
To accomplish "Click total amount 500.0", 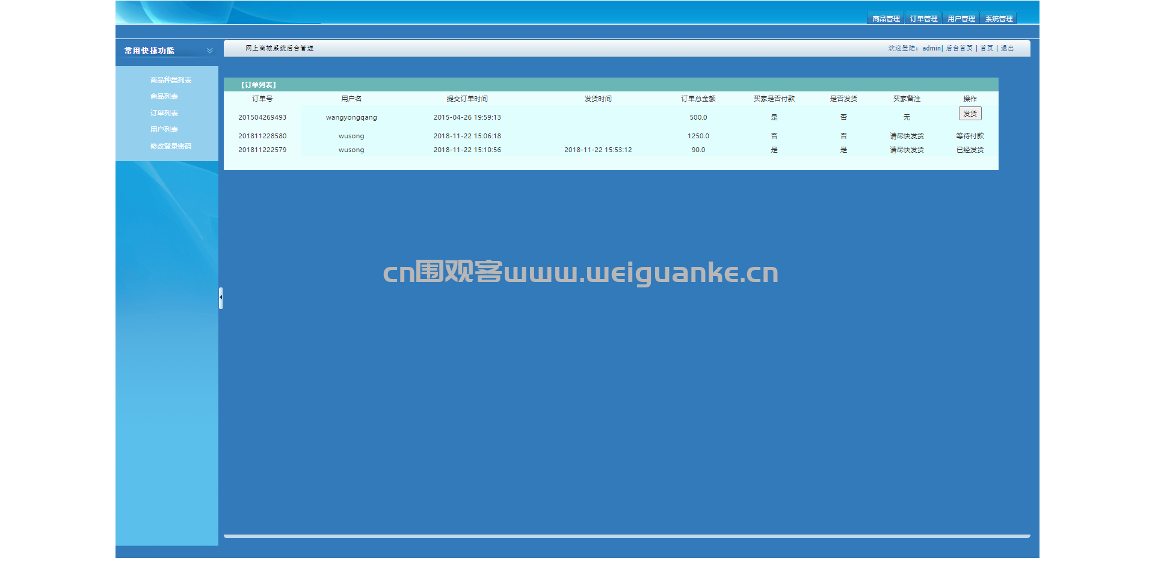I will tap(698, 117).
